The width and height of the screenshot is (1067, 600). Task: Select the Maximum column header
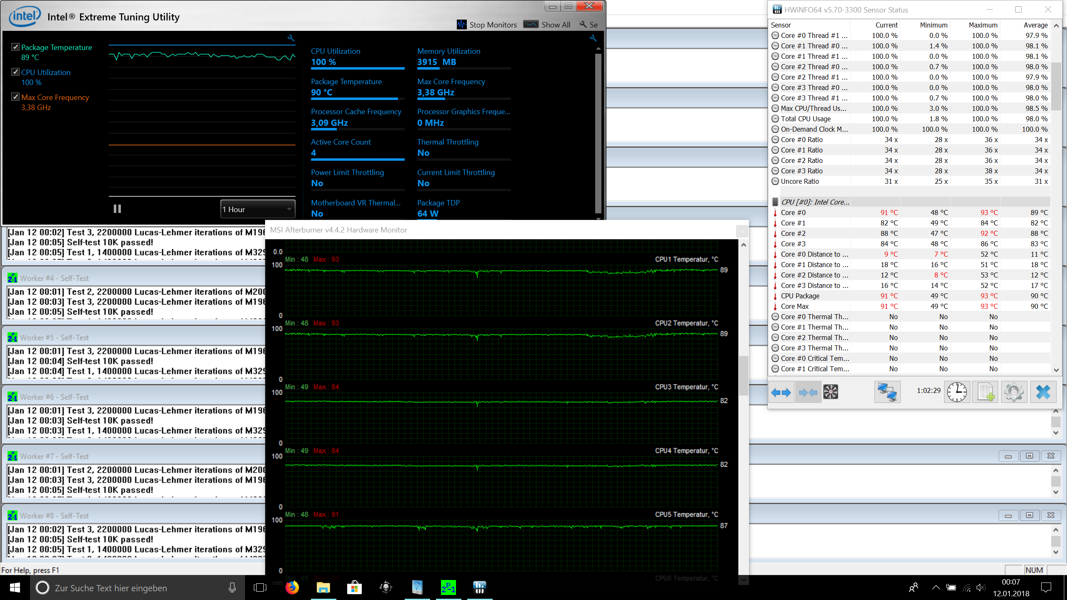[x=982, y=25]
